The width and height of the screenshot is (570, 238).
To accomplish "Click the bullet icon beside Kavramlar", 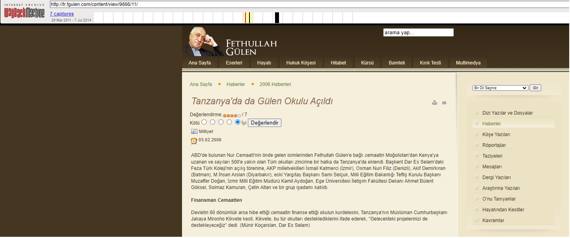I will point(477,220).
